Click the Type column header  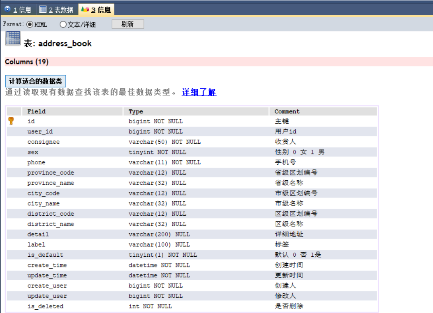pos(196,111)
